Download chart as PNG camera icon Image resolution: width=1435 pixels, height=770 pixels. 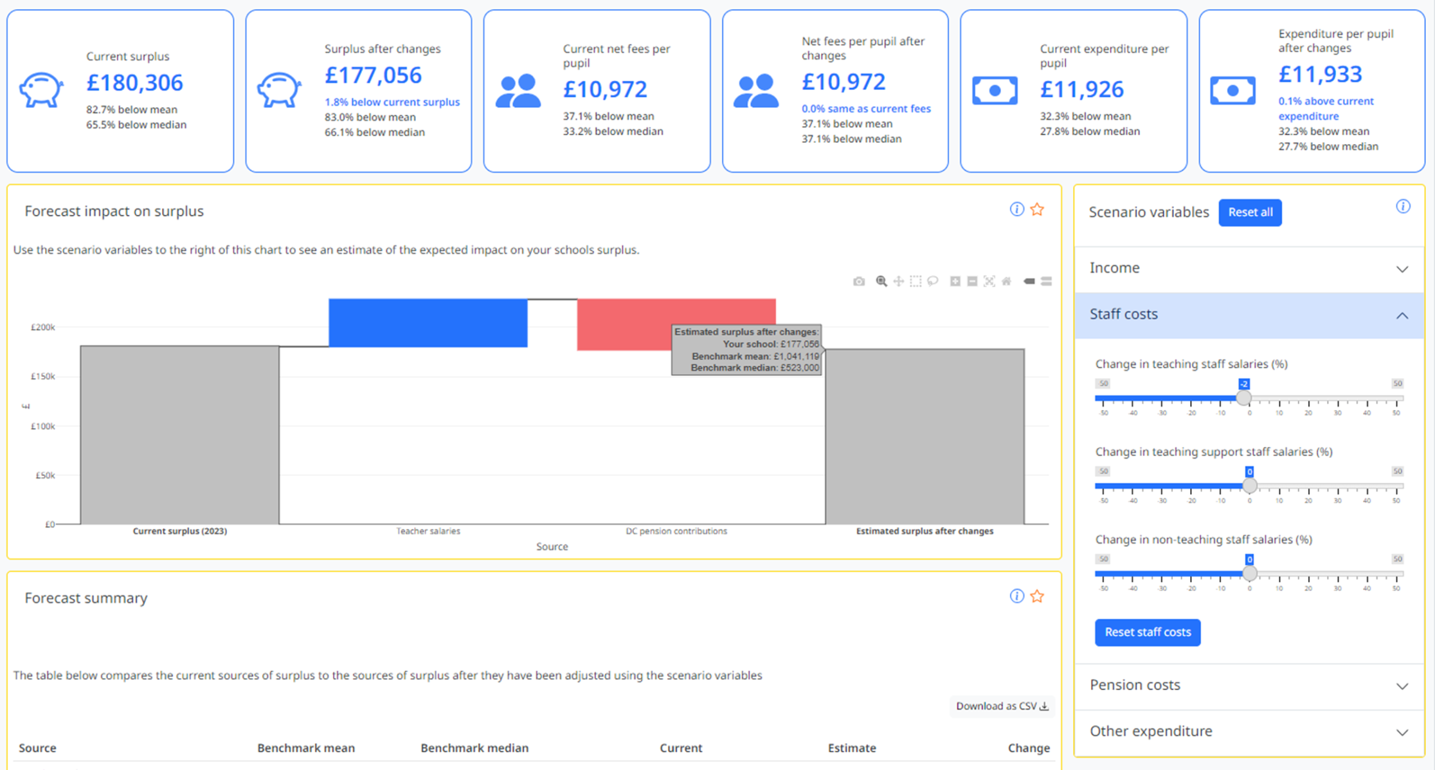click(x=859, y=281)
